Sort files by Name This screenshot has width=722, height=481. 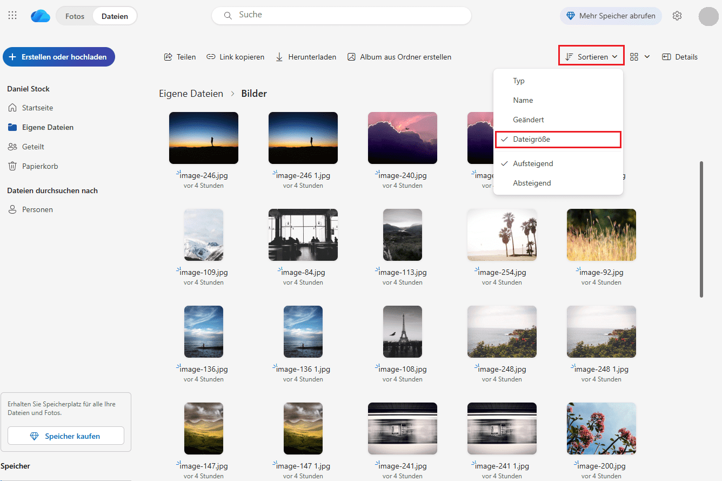click(523, 100)
